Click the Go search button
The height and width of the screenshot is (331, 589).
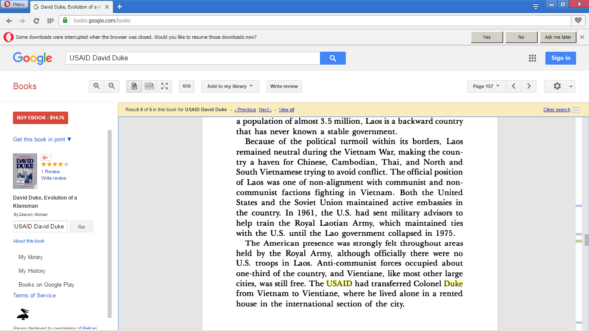point(81,226)
